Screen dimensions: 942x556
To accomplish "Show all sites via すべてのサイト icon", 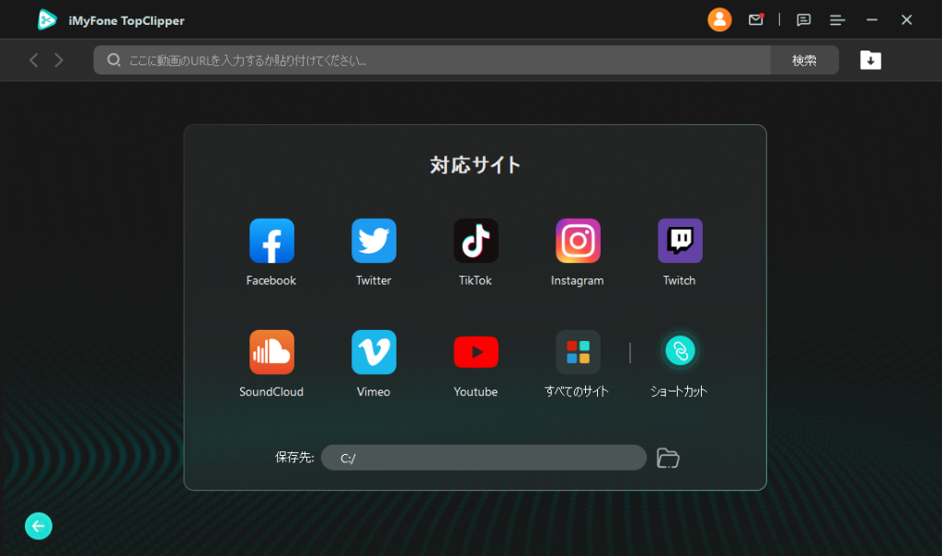I will [x=578, y=352].
